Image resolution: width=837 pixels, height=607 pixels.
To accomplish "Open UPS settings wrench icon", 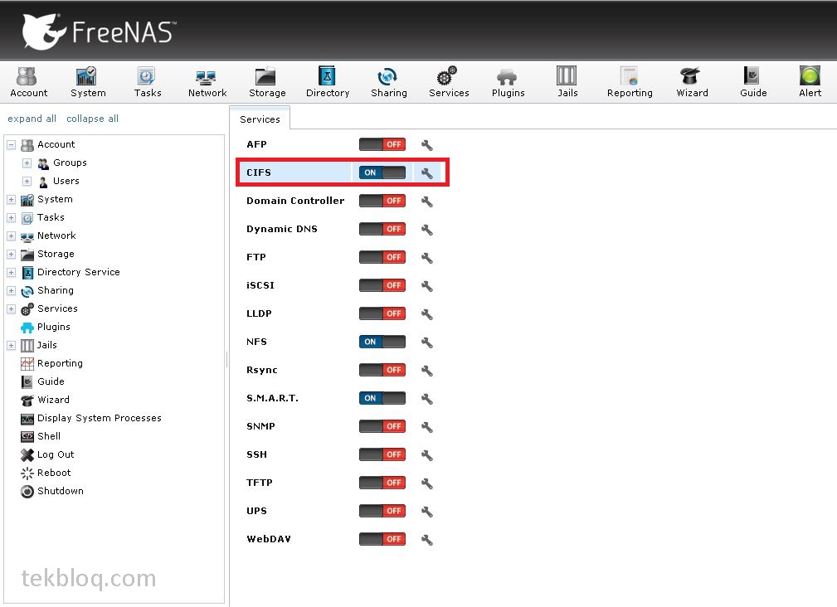I will click(426, 512).
